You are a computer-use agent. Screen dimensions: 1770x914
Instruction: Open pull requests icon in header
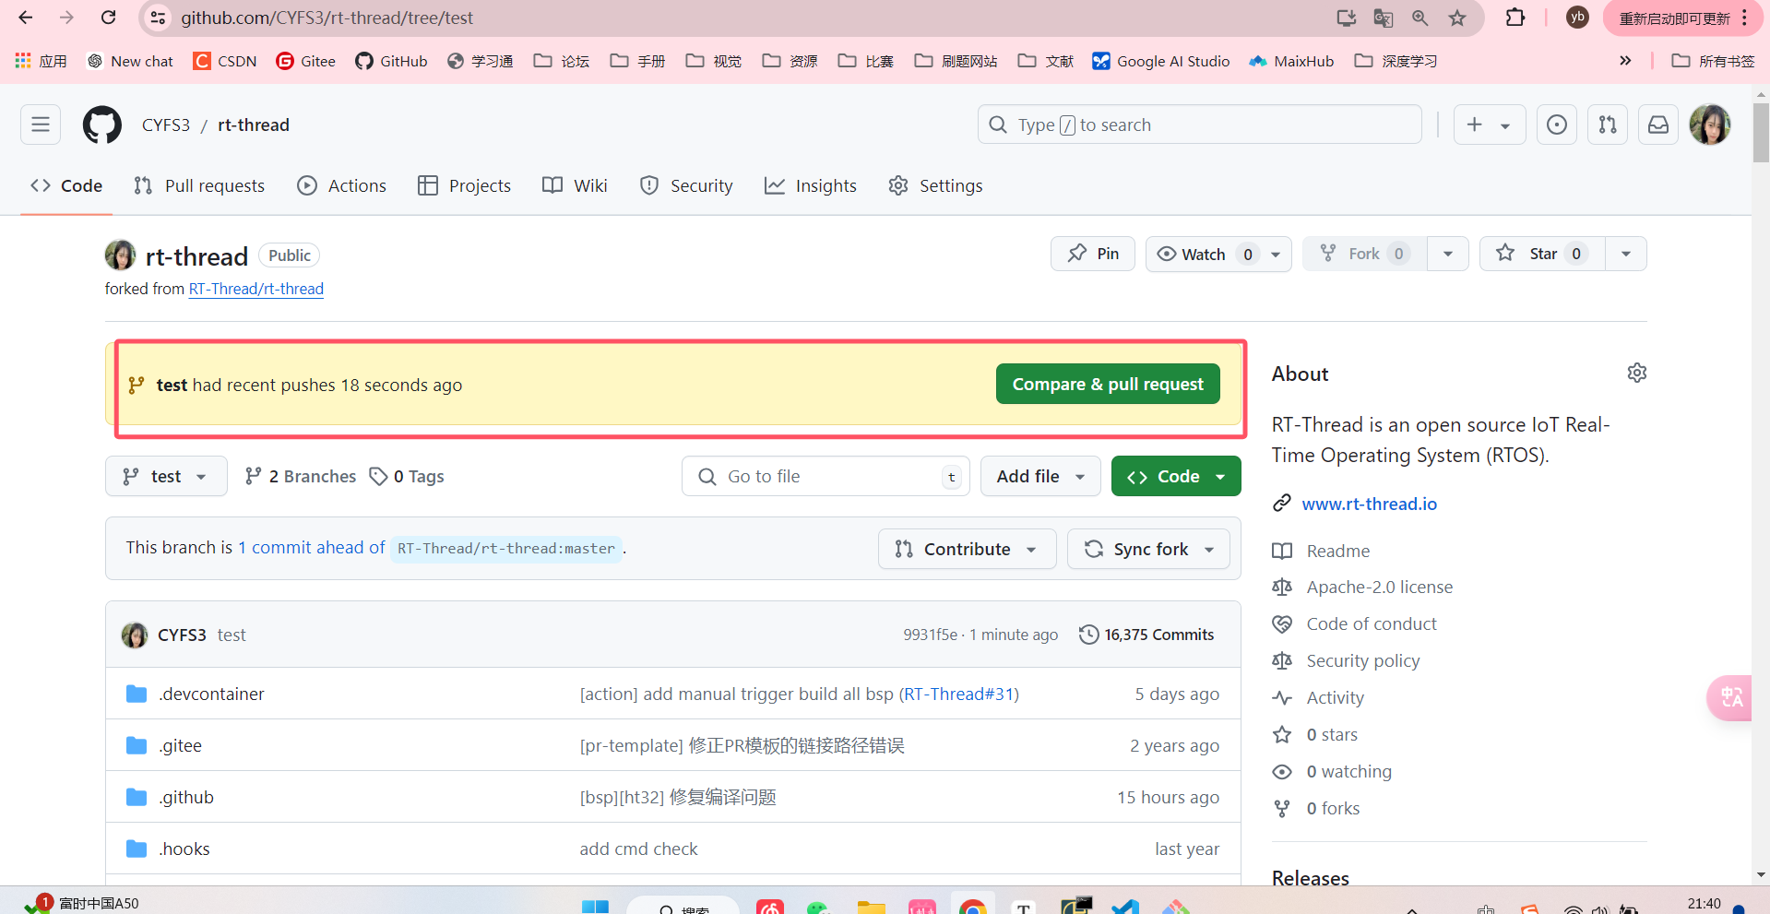pos(1608,125)
